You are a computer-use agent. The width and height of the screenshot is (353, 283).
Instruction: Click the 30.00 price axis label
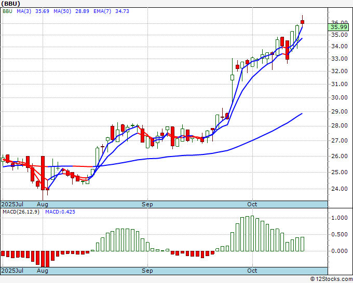(x=340, y=98)
